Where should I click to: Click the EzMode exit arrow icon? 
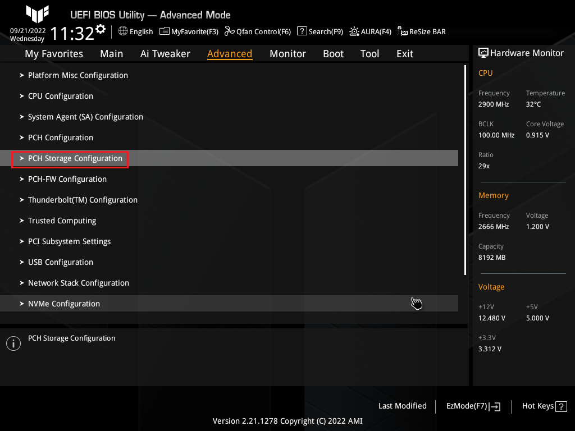coord(495,406)
